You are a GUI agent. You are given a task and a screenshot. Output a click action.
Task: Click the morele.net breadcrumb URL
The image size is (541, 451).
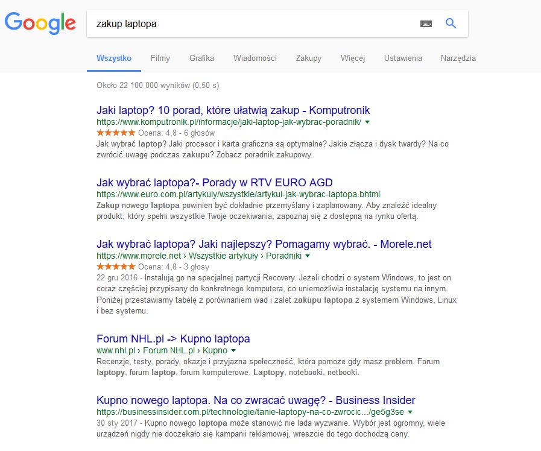(x=199, y=256)
